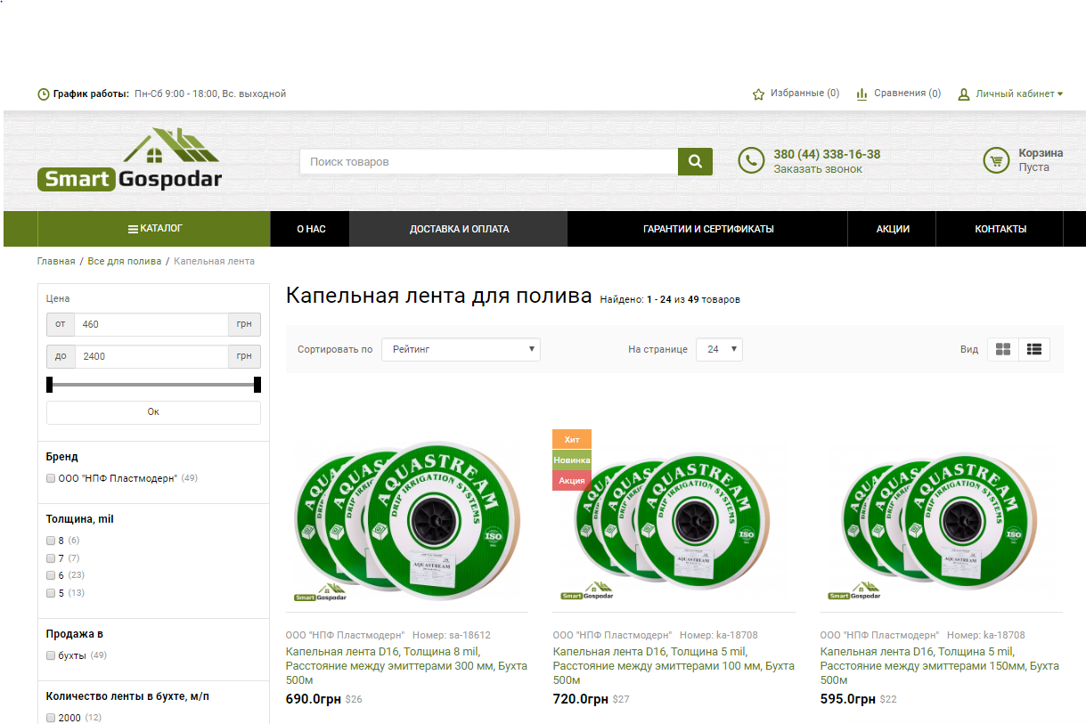Open ДОСТАВКА И ОПЛАТА menu item
The image size is (1086, 724).
tap(459, 229)
